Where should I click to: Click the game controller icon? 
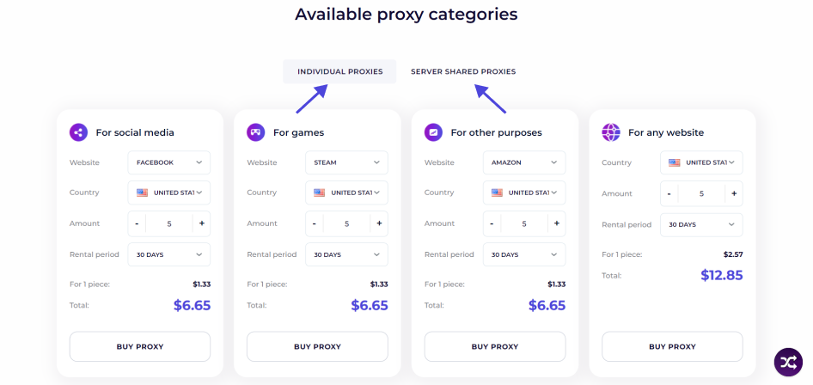255,132
